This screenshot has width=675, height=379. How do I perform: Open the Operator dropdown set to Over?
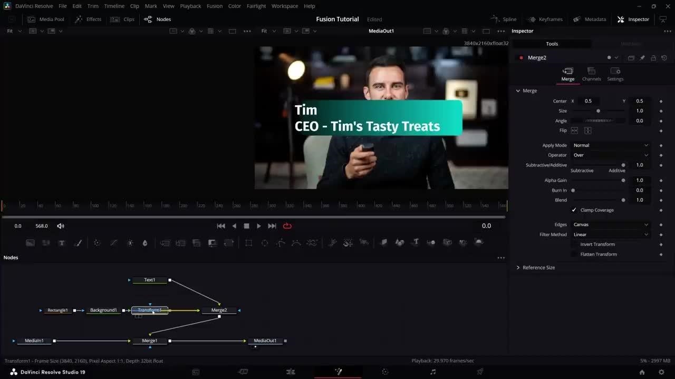[611, 155]
